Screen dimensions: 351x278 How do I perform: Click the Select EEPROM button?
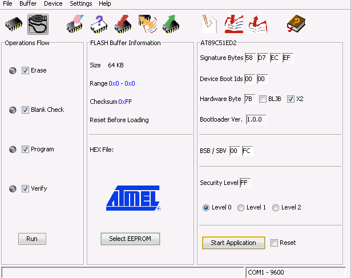[130, 239]
